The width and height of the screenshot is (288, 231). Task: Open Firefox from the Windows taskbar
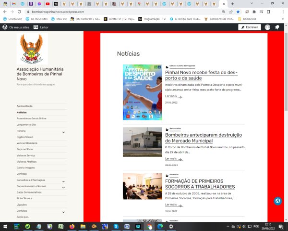pyautogui.click(x=72, y=226)
